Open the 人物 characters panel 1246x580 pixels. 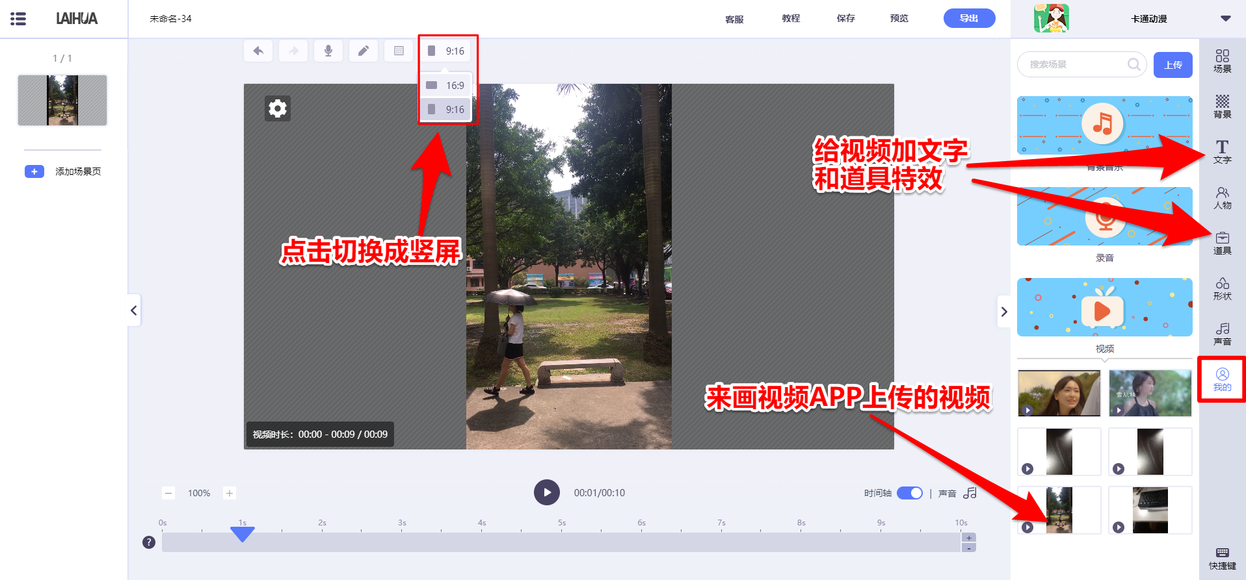(x=1223, y=197)
